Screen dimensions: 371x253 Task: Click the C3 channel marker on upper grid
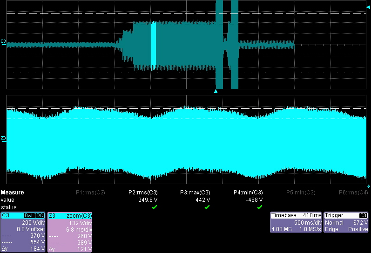[x=3, y=42]
